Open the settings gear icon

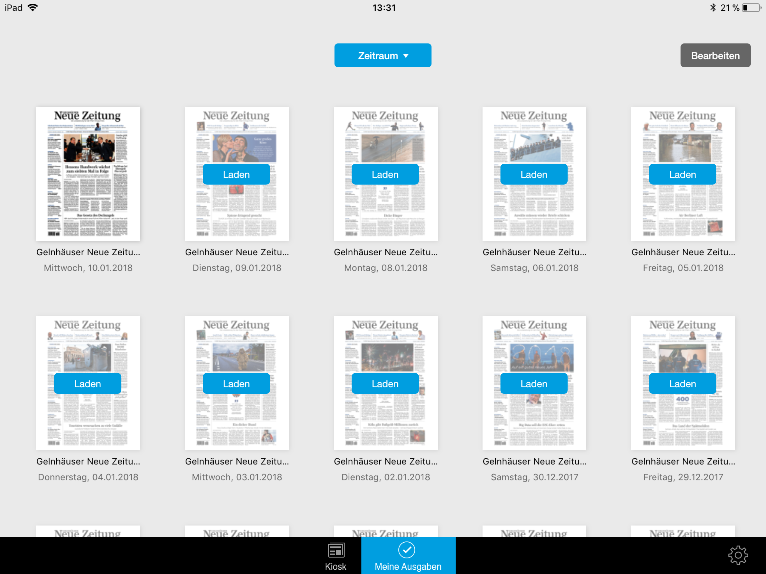coord(738,555)
